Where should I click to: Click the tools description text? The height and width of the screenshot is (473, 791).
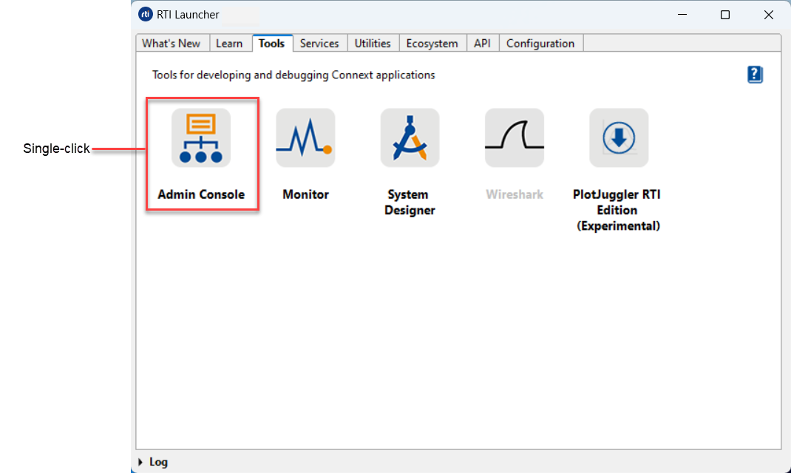point(293,75)
